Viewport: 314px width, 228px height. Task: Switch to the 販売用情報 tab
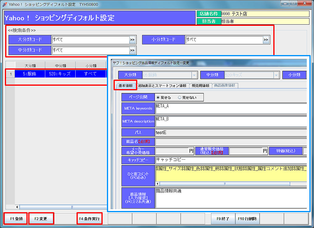201,86
